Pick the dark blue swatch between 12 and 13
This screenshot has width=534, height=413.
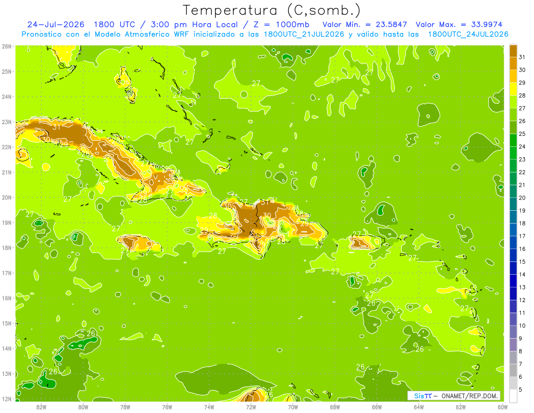pyautogui.click(x=513, y=293)
